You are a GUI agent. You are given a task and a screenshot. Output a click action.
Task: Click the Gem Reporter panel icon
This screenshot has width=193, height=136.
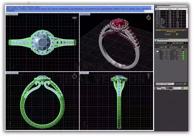pyautogui.click(x=156, y=40)
